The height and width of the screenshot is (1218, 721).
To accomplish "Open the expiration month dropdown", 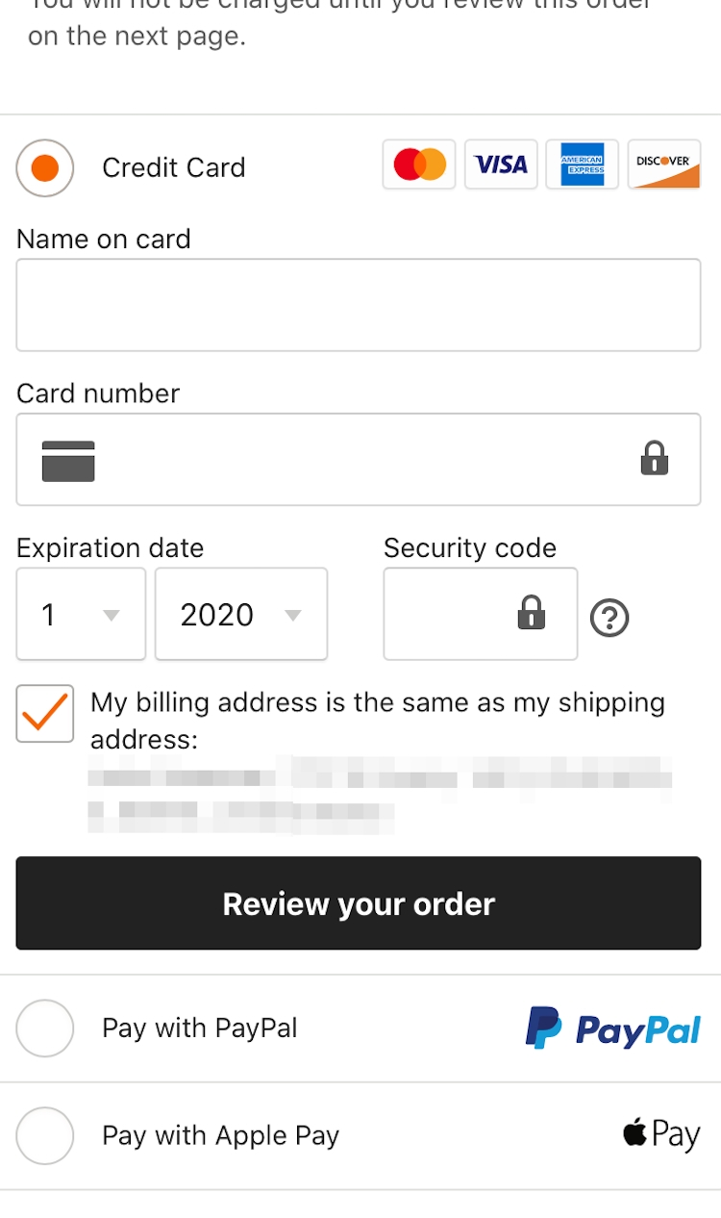I will (82, 614).
